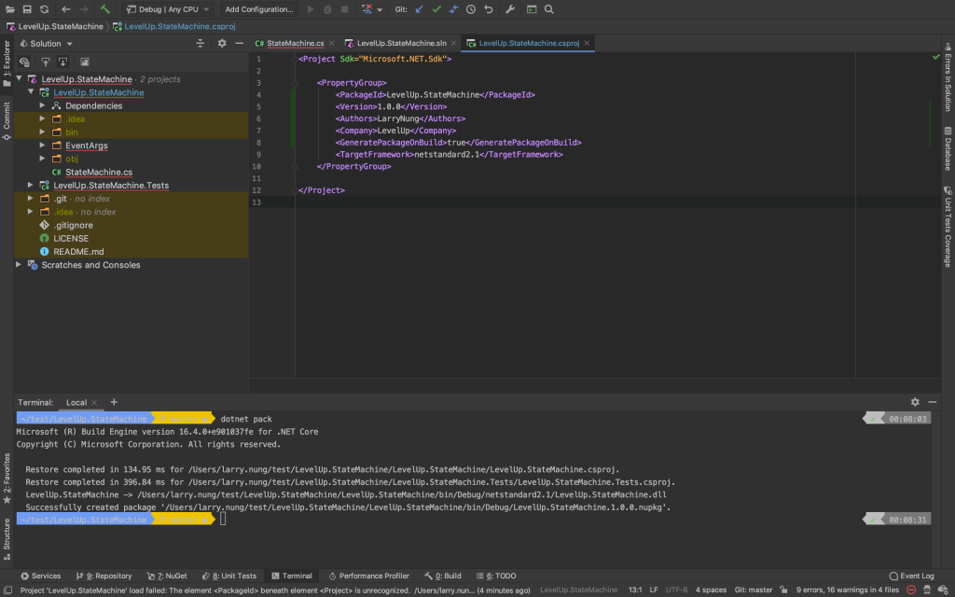Expand Scratches and Consoles
955x597 pixels.
tap(19, 264)
